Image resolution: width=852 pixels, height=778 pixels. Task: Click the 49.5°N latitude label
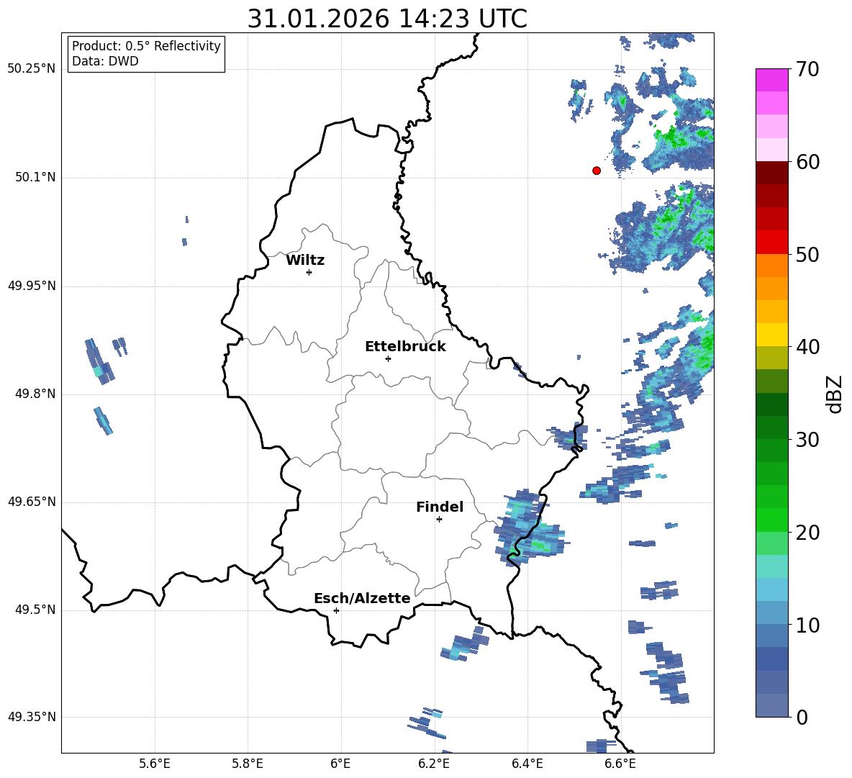click(35, 610)
